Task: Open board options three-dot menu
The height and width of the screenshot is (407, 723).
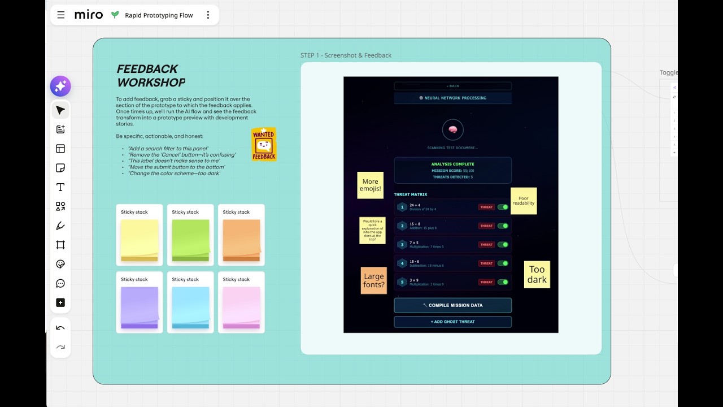Action: (208, 15)
